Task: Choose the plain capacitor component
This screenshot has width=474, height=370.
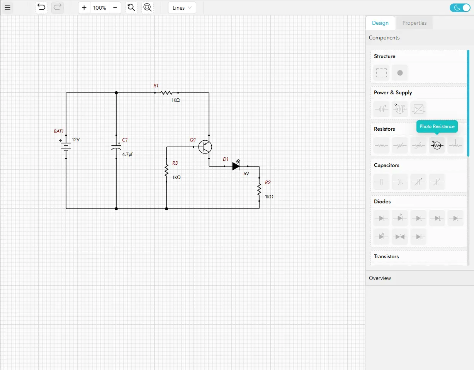Action: click(x=381, y=182)
